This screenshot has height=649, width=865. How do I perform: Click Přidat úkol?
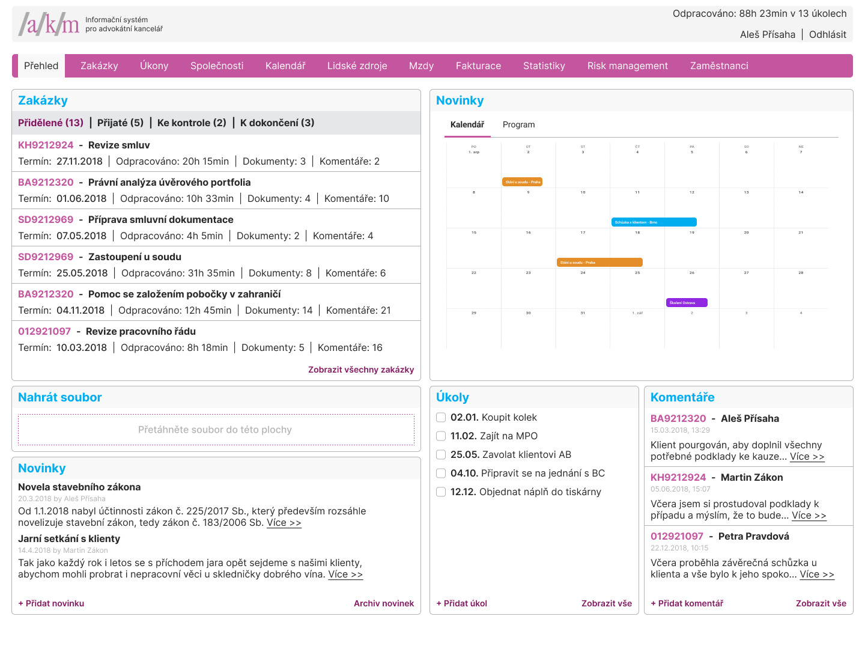coord(462,603)
